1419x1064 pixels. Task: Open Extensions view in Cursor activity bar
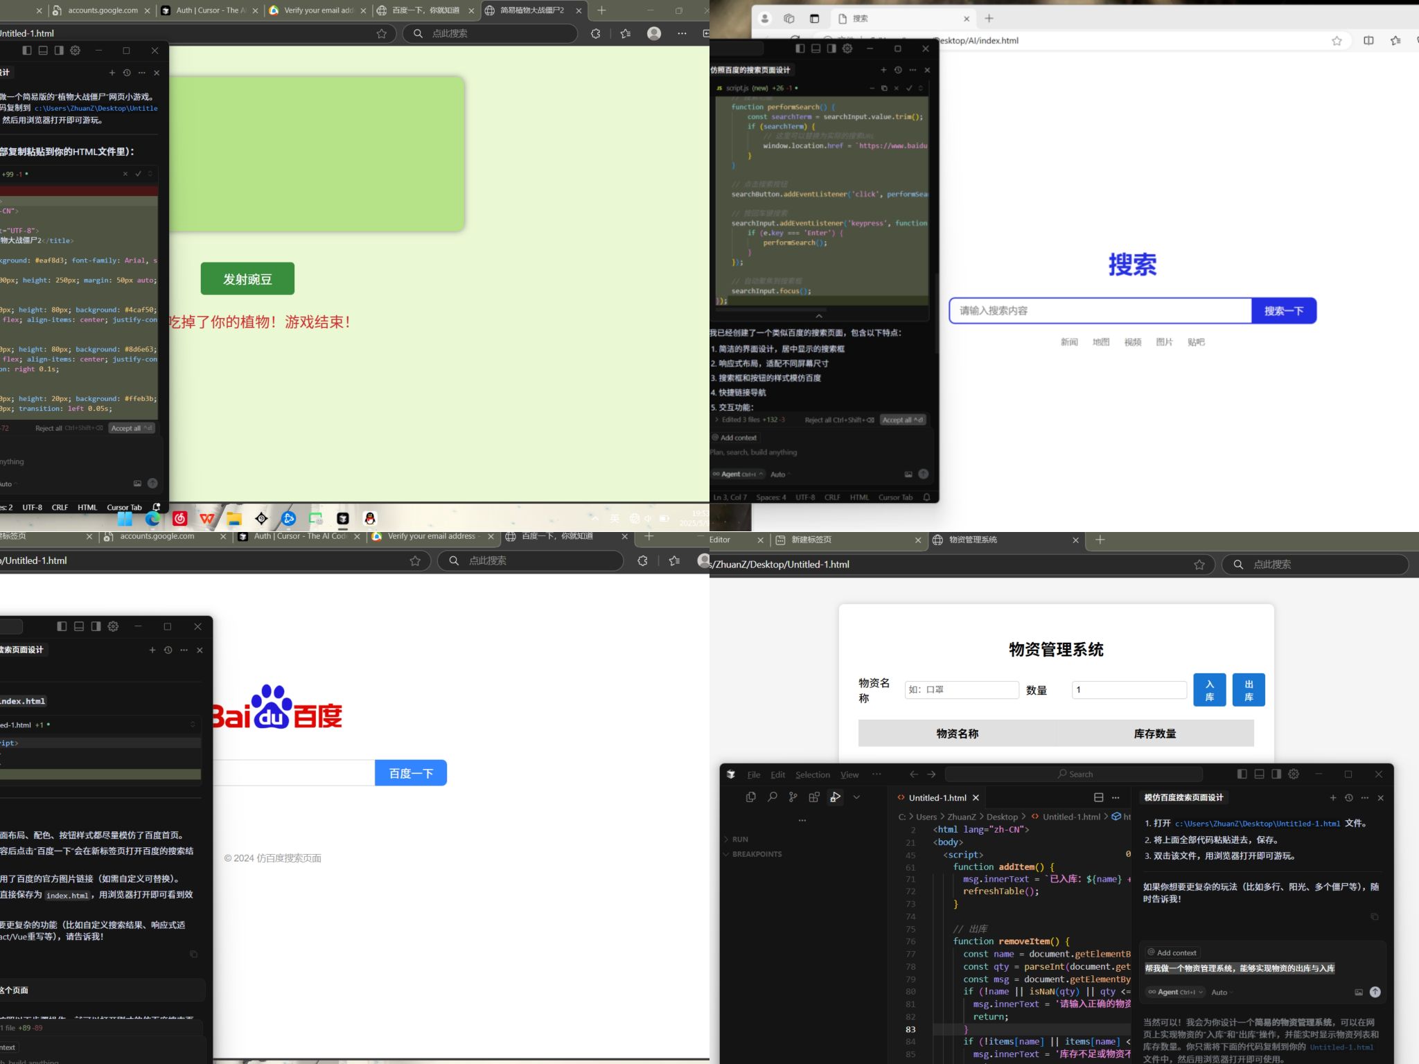814,797
